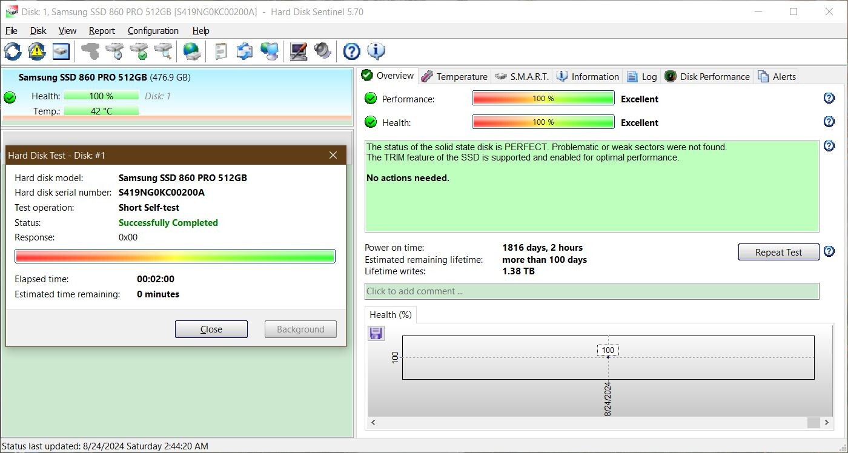Screen dimensions: 848x453
Task: Click the green check icon beside Performance
Action: point(371,99)
